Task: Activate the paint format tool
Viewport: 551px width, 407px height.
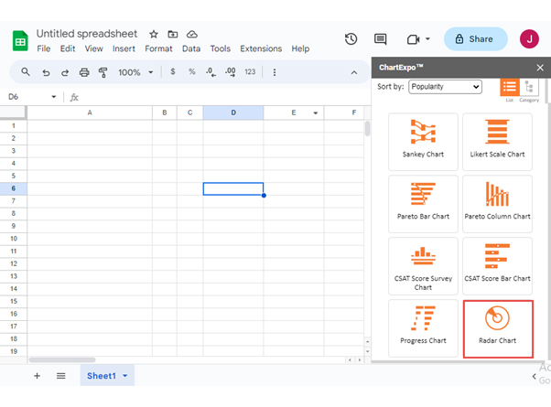Action: point(103,72)
